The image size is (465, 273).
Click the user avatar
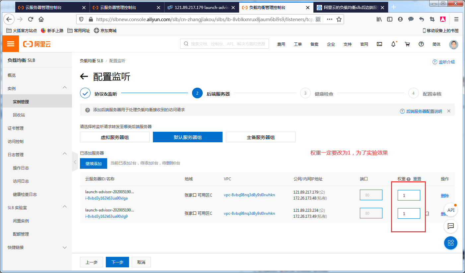[x=453, y=44]
